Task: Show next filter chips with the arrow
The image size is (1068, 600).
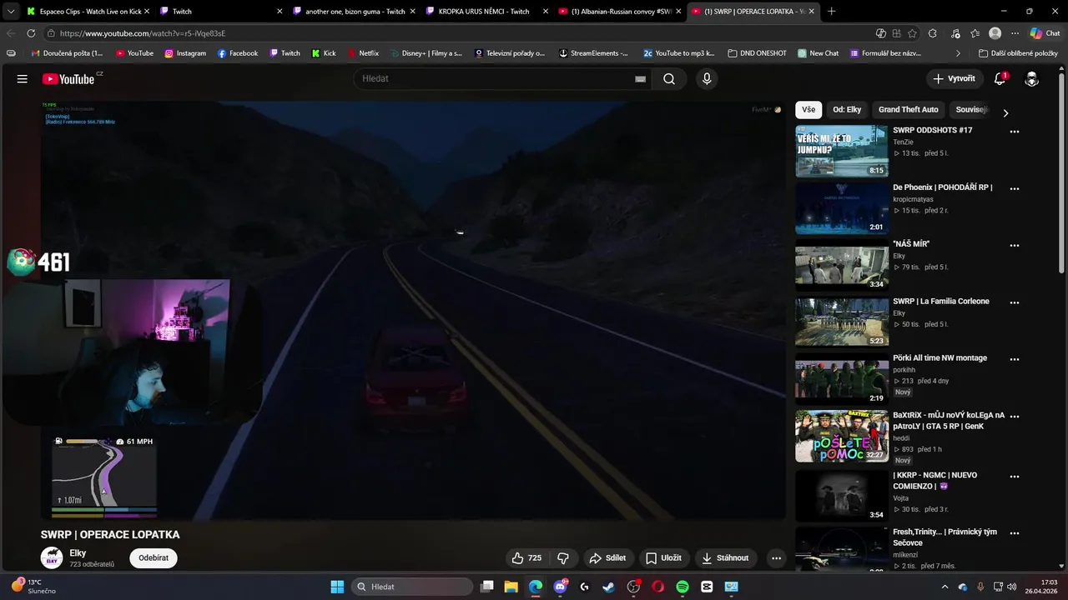Action: 1005,113
